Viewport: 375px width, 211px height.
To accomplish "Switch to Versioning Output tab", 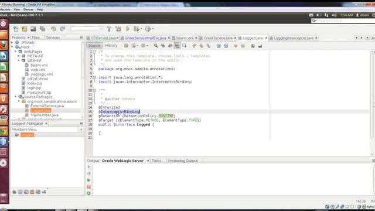I will [182, 161].
